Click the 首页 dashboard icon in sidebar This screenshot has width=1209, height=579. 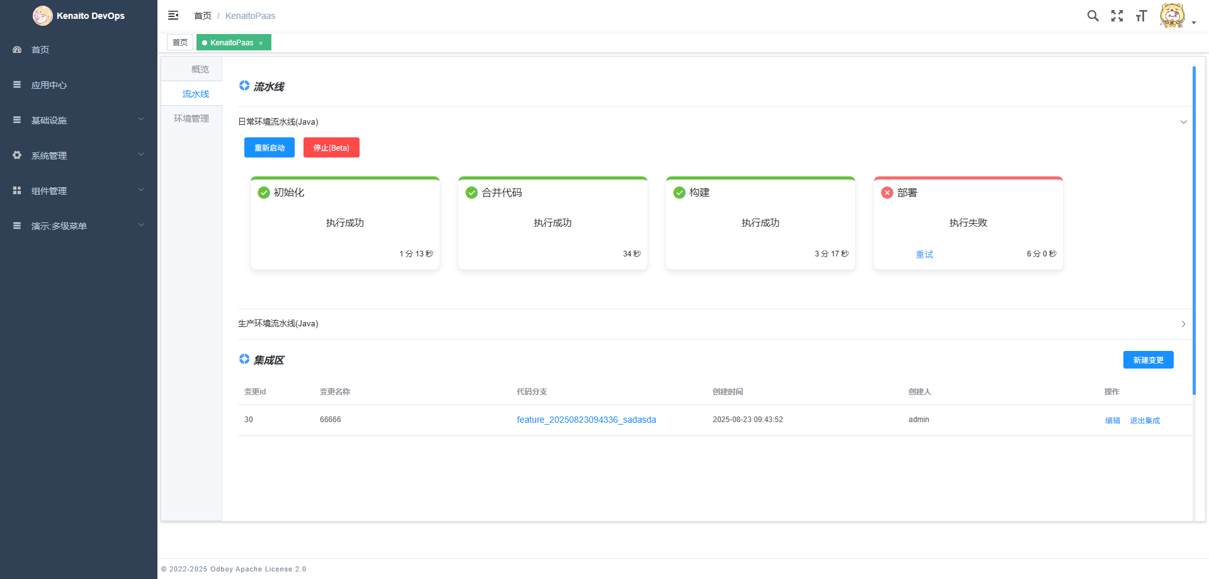(x=17, y=50)
